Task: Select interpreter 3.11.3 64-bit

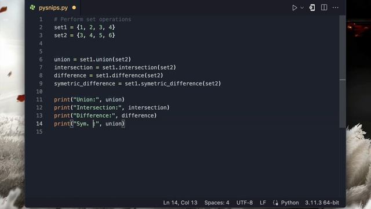Action: (x=322, y=203)
